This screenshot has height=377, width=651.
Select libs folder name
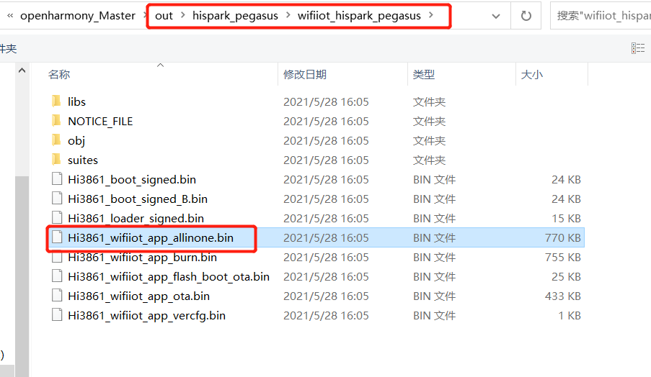(x=77, y=101)
